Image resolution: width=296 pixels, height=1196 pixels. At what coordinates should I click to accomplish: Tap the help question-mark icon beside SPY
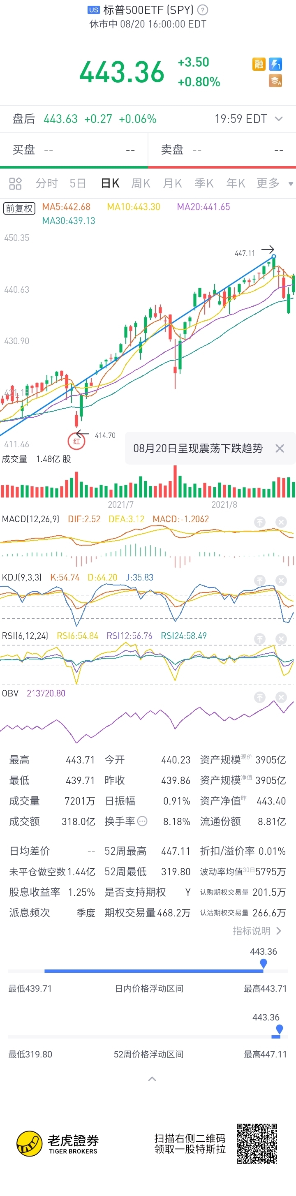pyautogui.click(x=203, y=10)
